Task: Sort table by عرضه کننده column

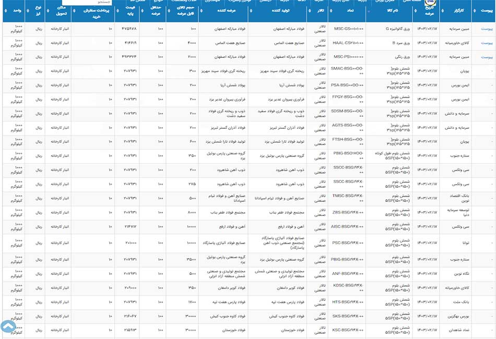Action: [x=223, y=11]
